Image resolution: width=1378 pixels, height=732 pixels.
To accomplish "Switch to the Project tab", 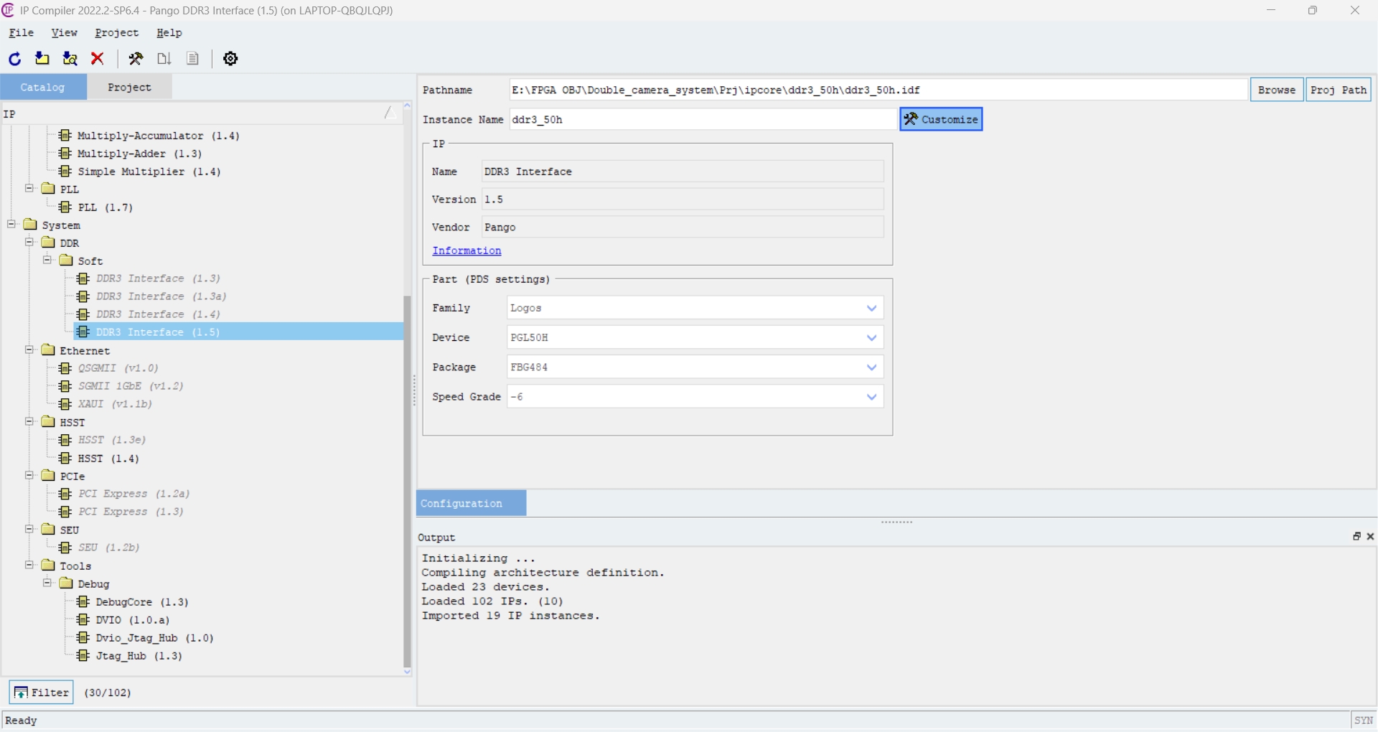I will (129, 87).
